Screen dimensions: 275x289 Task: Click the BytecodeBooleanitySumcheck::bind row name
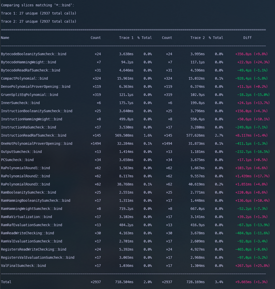coord(34,54)
